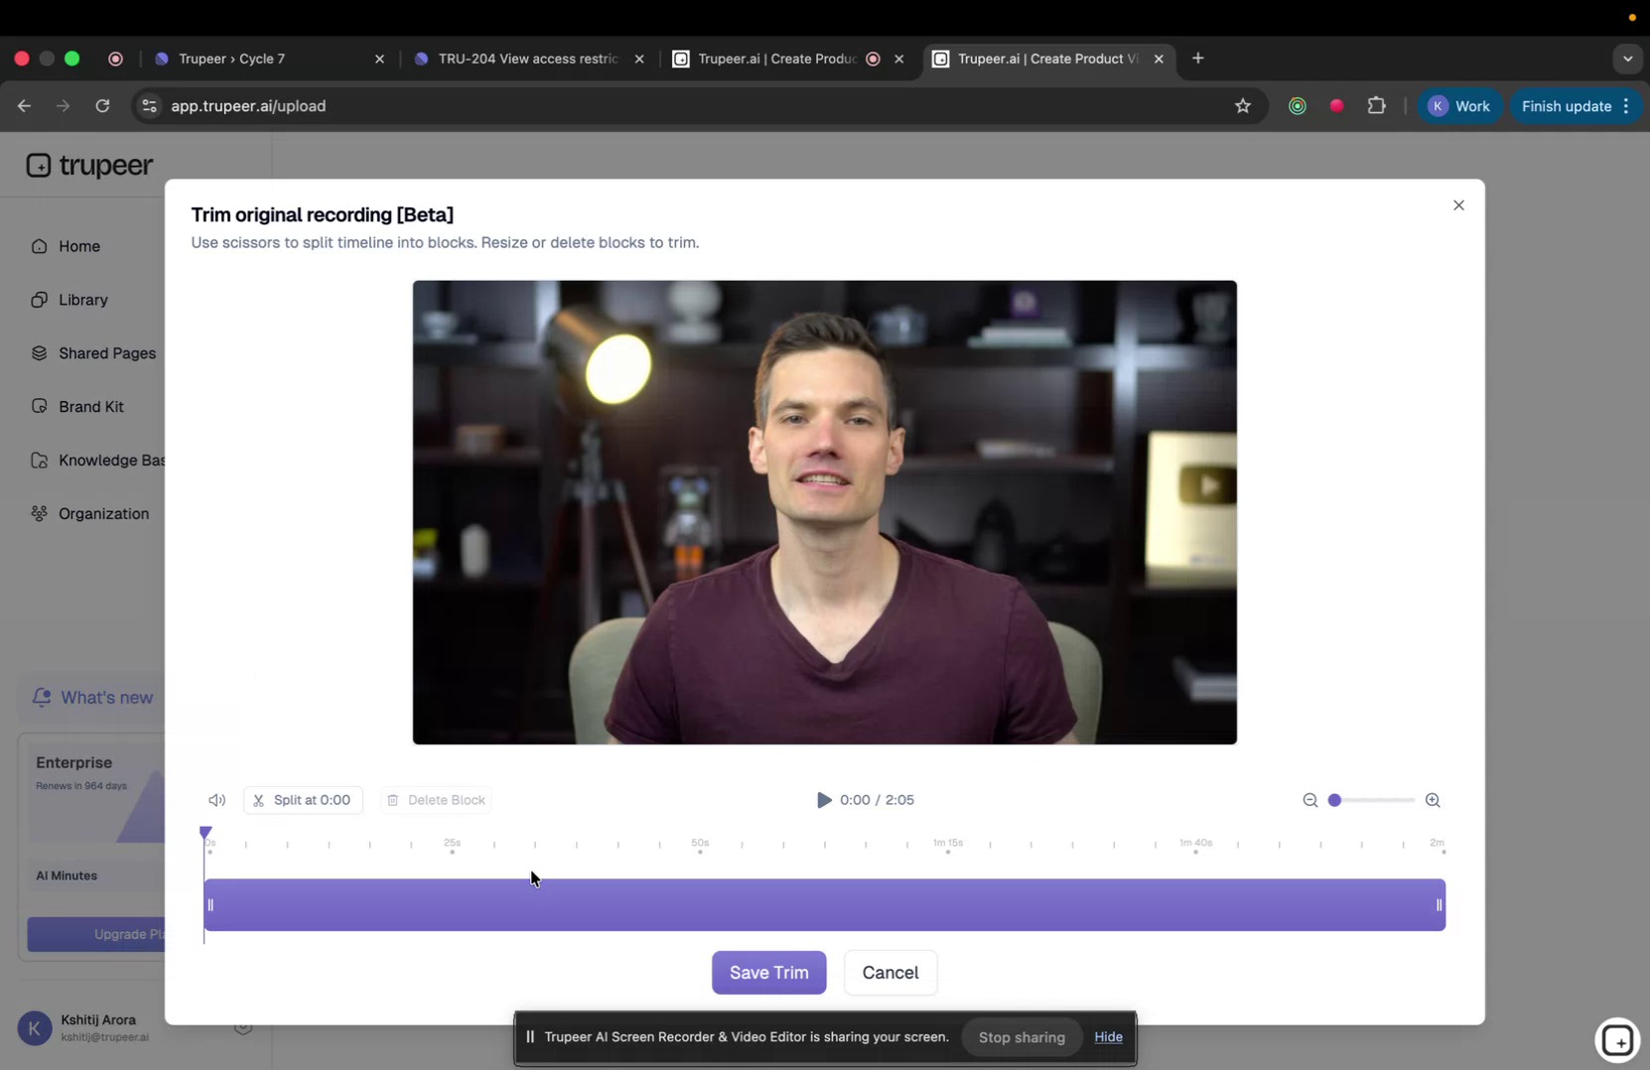The width and height of the screenshot is (1650, 1070).
Task: Toggle the screen recorder extension's red dot
Action: click(x=1336, y=105)
